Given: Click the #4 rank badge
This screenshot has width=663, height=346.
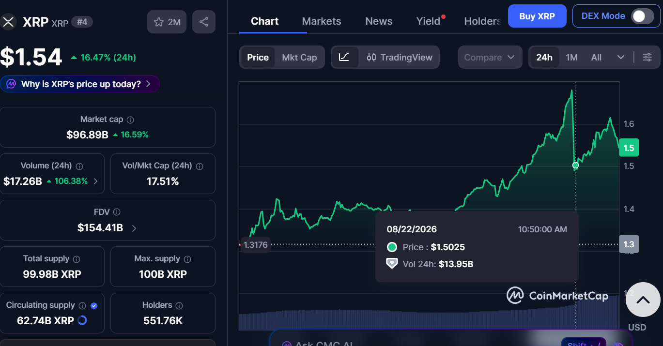Looking at the screenshot, I should [x=82, y=22].
